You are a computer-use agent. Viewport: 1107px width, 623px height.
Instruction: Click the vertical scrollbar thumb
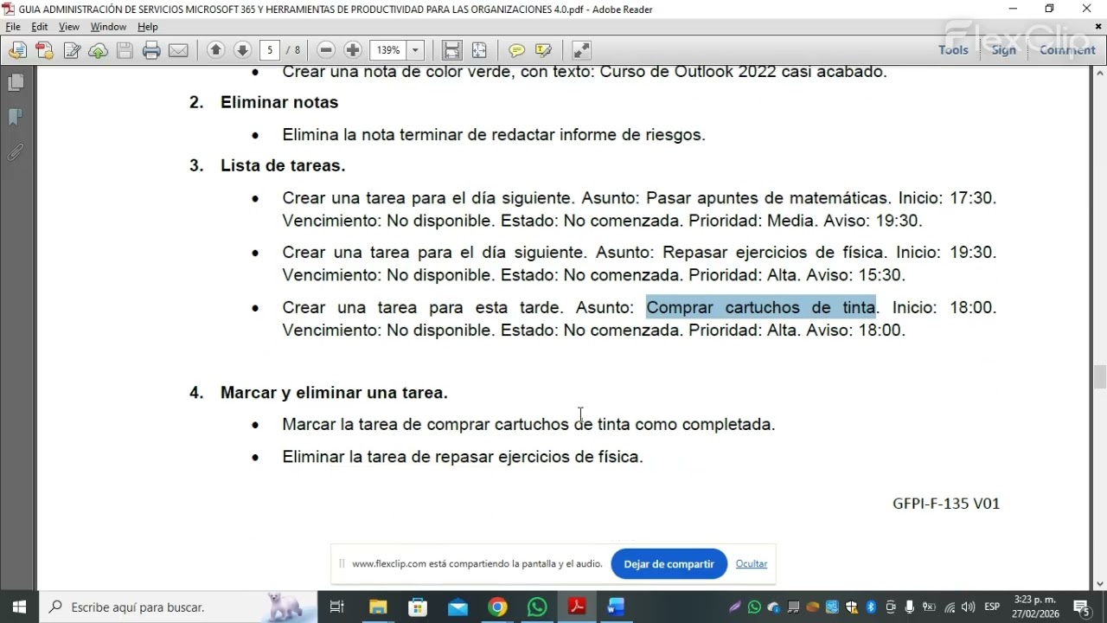[1099, 377]
